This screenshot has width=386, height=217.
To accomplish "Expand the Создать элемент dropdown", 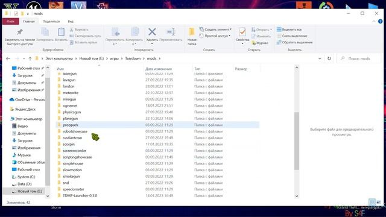I will [x=230, y=30].
